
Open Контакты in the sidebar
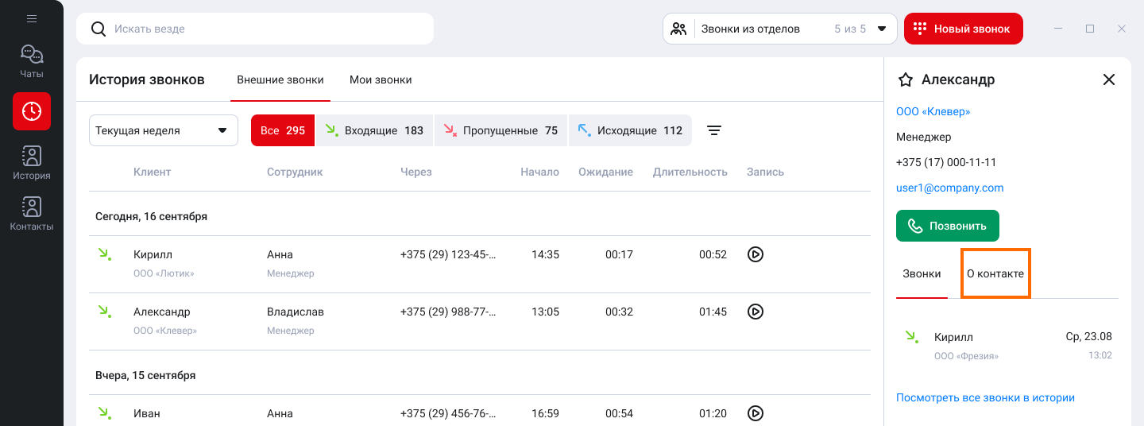coord(32,215)
